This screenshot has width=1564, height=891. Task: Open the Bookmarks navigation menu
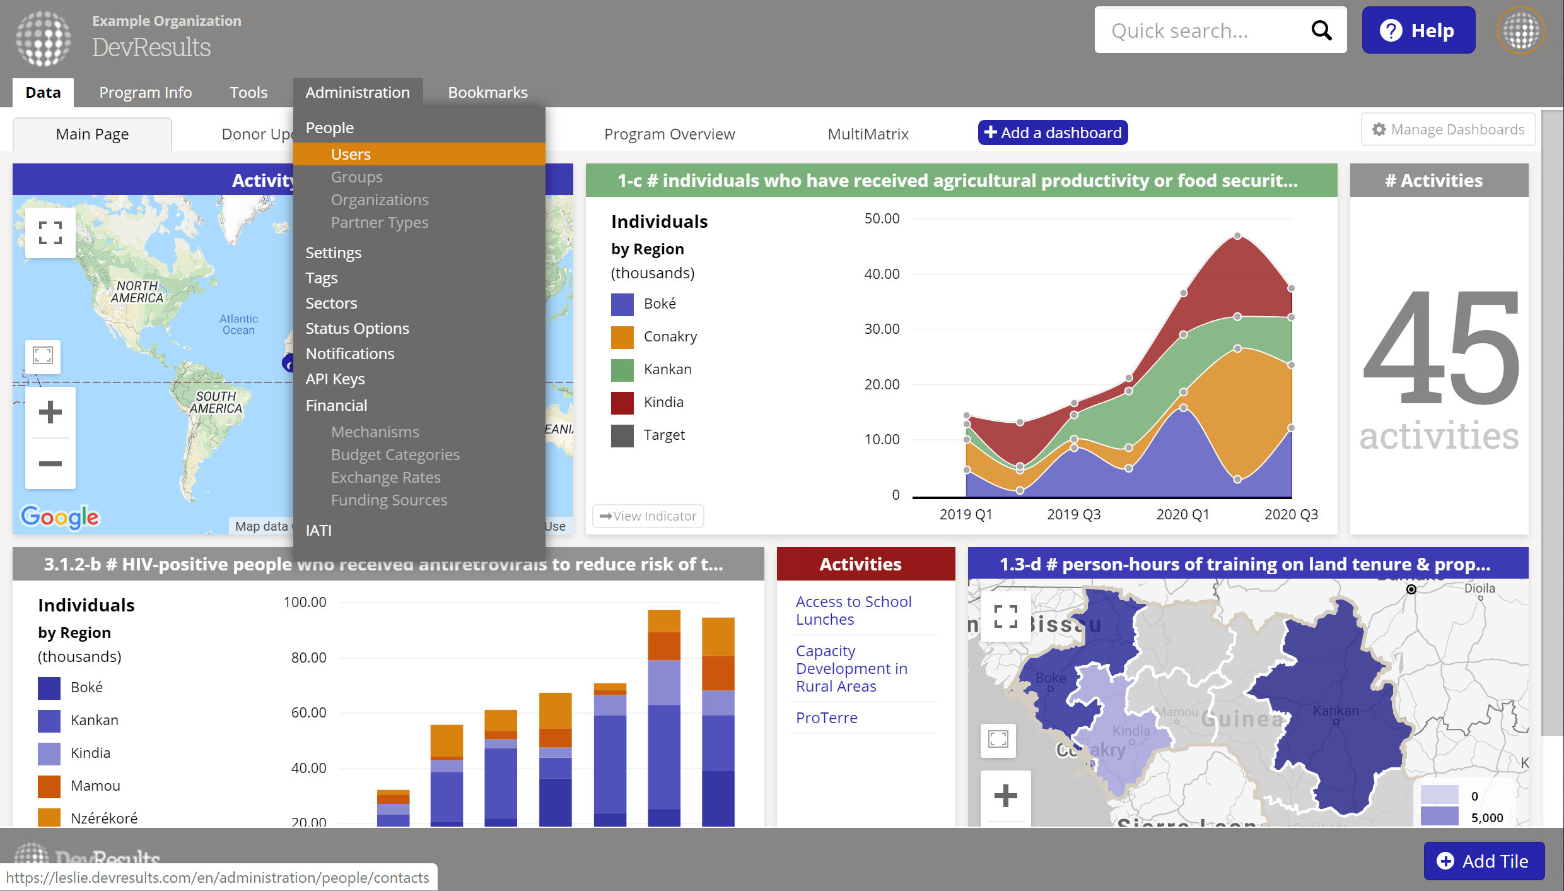coord(487,93)
